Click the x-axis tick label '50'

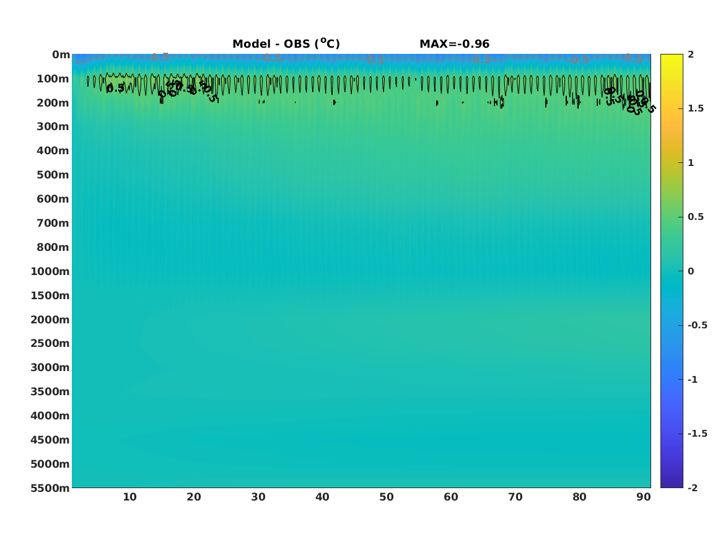[x=387, y=497]
